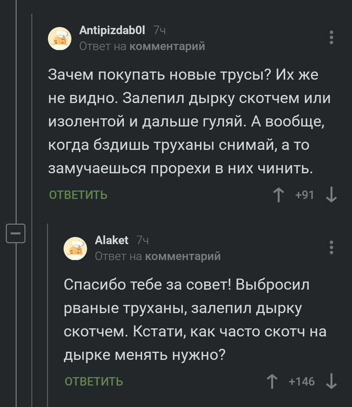Downvote Alaket's reply comment

(331, 381)
